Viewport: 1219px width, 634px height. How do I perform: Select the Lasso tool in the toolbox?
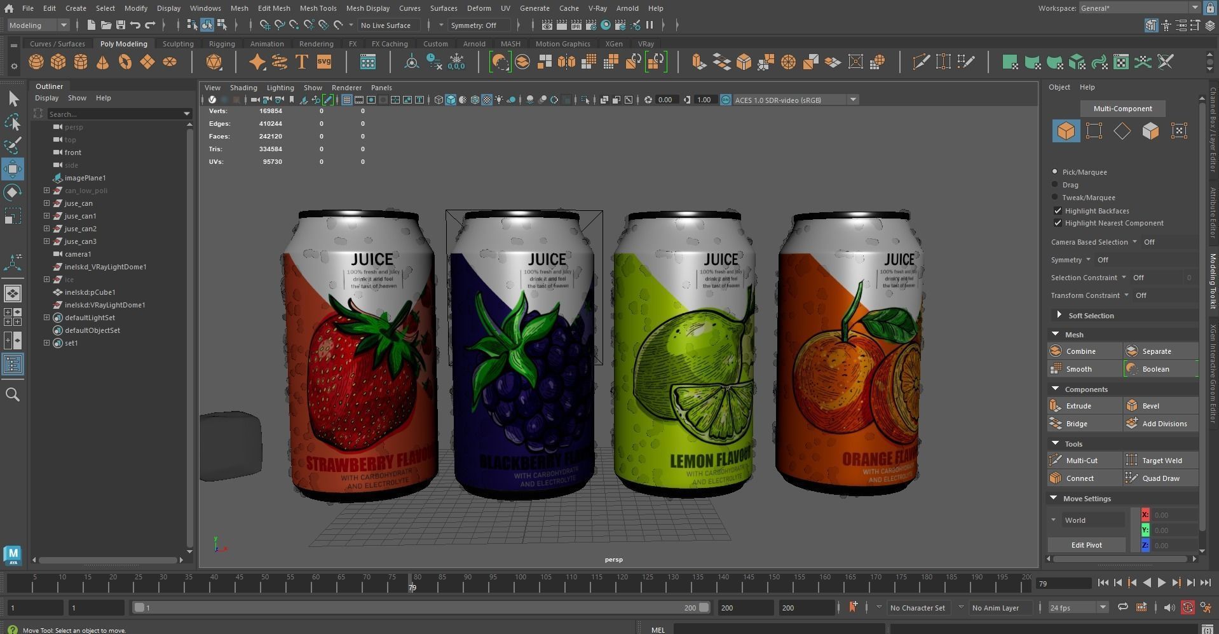click(x=13, y=122)
